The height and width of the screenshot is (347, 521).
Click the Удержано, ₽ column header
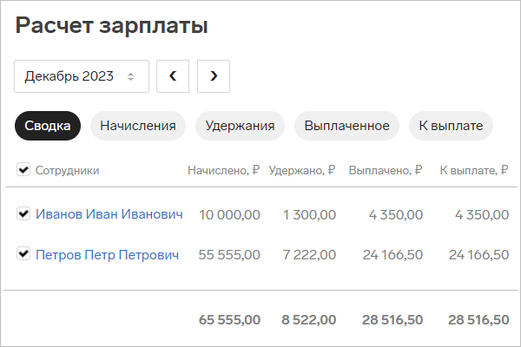click(x=302, y=170)
